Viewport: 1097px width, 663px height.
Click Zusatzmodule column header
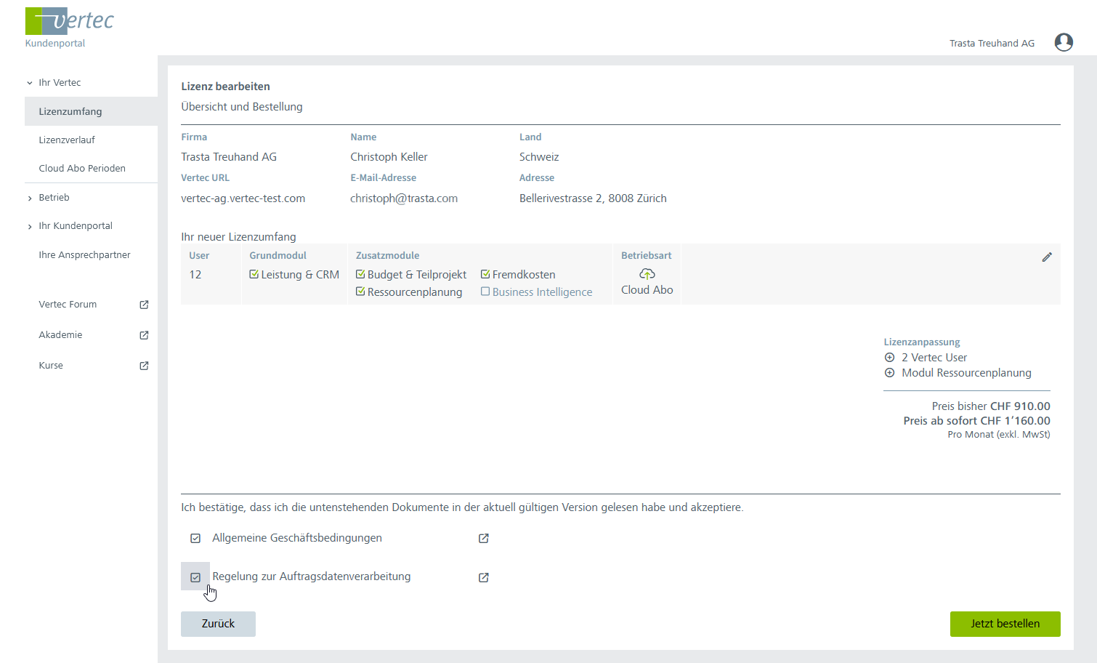(387, 255)
